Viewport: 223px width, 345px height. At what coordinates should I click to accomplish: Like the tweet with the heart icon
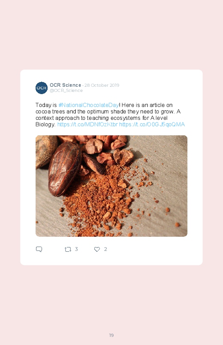(x=97, y=249)
